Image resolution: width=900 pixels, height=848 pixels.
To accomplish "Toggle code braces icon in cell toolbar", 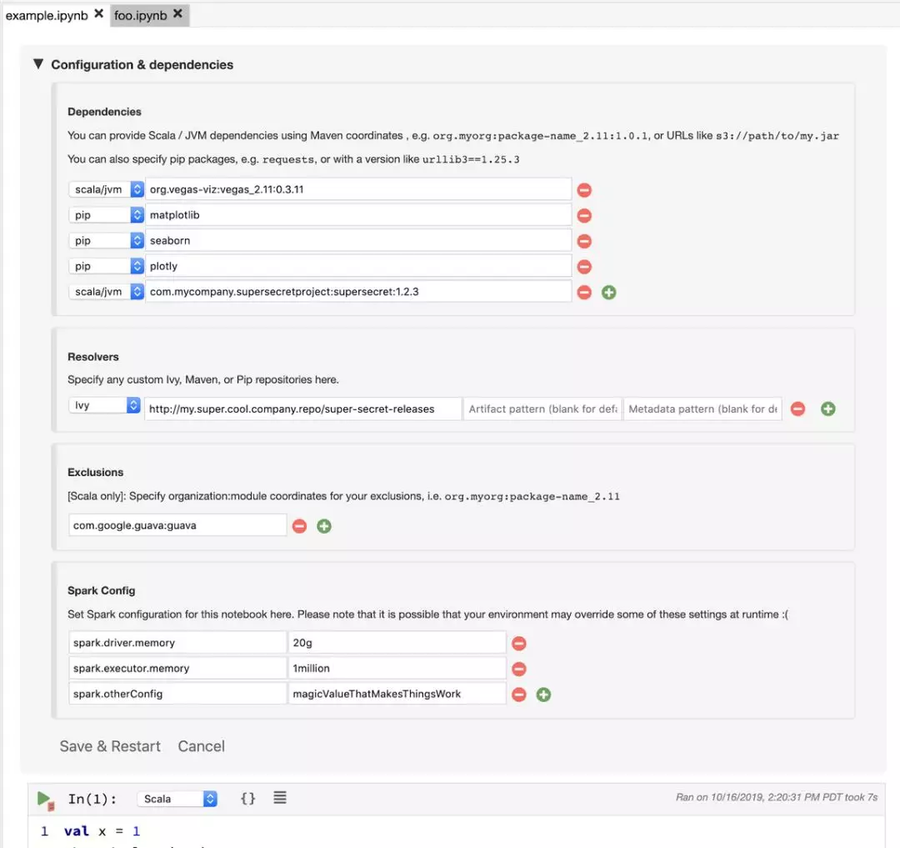I will pyautogui.click(x=248, y=798).
